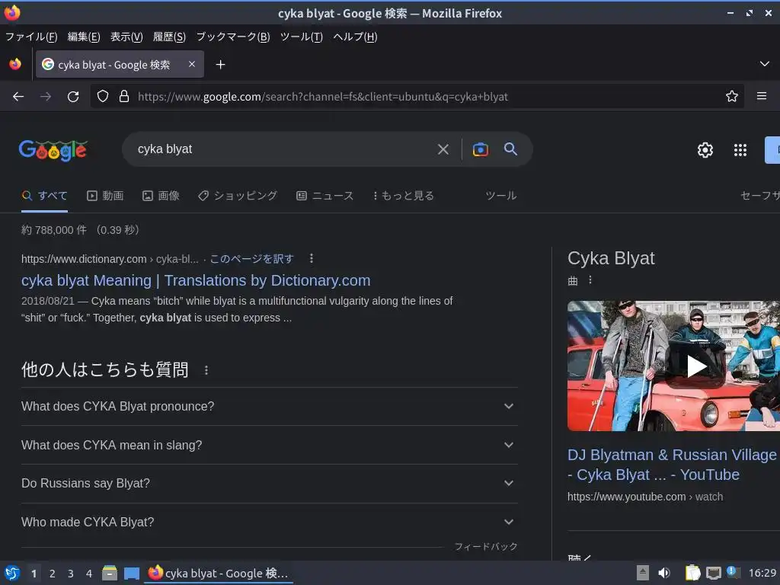780x585 pixels.
Task: Open cyka blyat Meaning Dictionary.com result
Action: pyautogui.click(x=196, y=280)
